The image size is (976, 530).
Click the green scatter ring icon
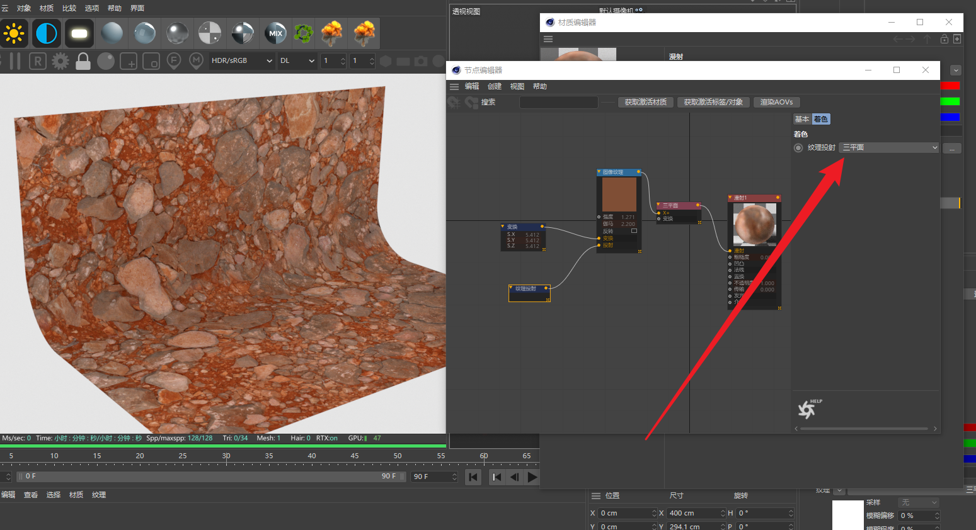pyautogui.click(x=304, y=33)
